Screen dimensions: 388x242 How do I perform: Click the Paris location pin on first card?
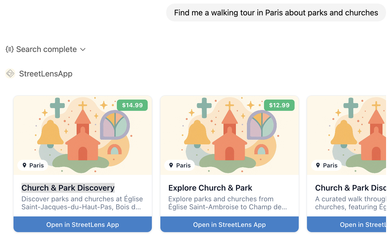click(x=25, y=165)
